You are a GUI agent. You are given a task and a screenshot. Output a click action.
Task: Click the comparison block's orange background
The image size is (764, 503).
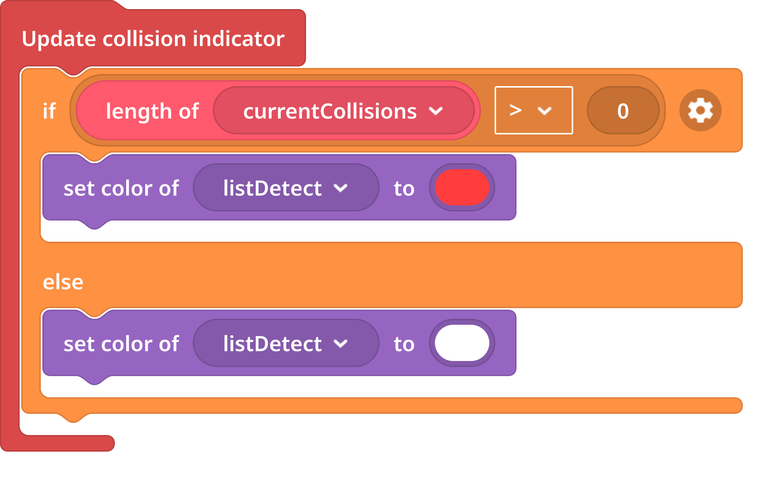click(580, 111)
